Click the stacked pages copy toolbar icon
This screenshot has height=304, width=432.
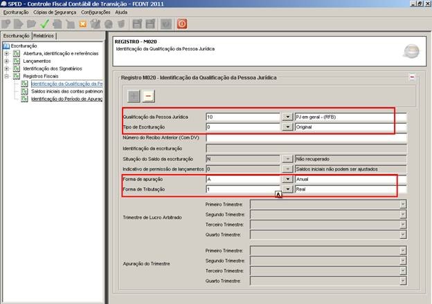pos(57,24)
